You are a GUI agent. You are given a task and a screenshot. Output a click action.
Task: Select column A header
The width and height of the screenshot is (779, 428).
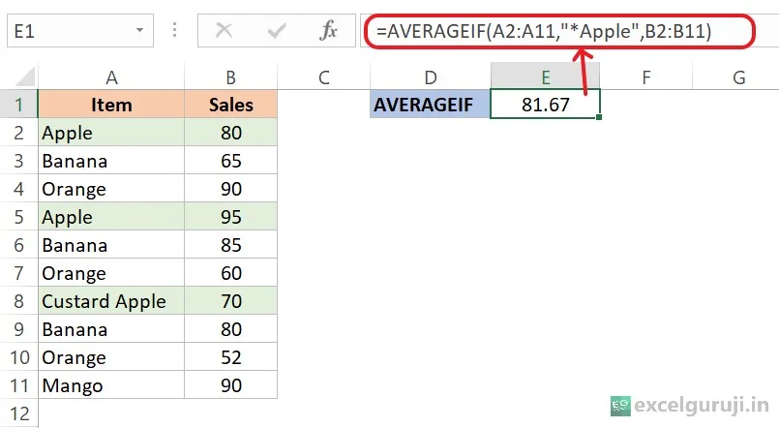click(111, 76)
